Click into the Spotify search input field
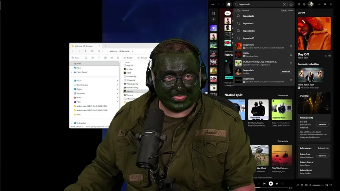340x191 pixels. click(260, 4)
